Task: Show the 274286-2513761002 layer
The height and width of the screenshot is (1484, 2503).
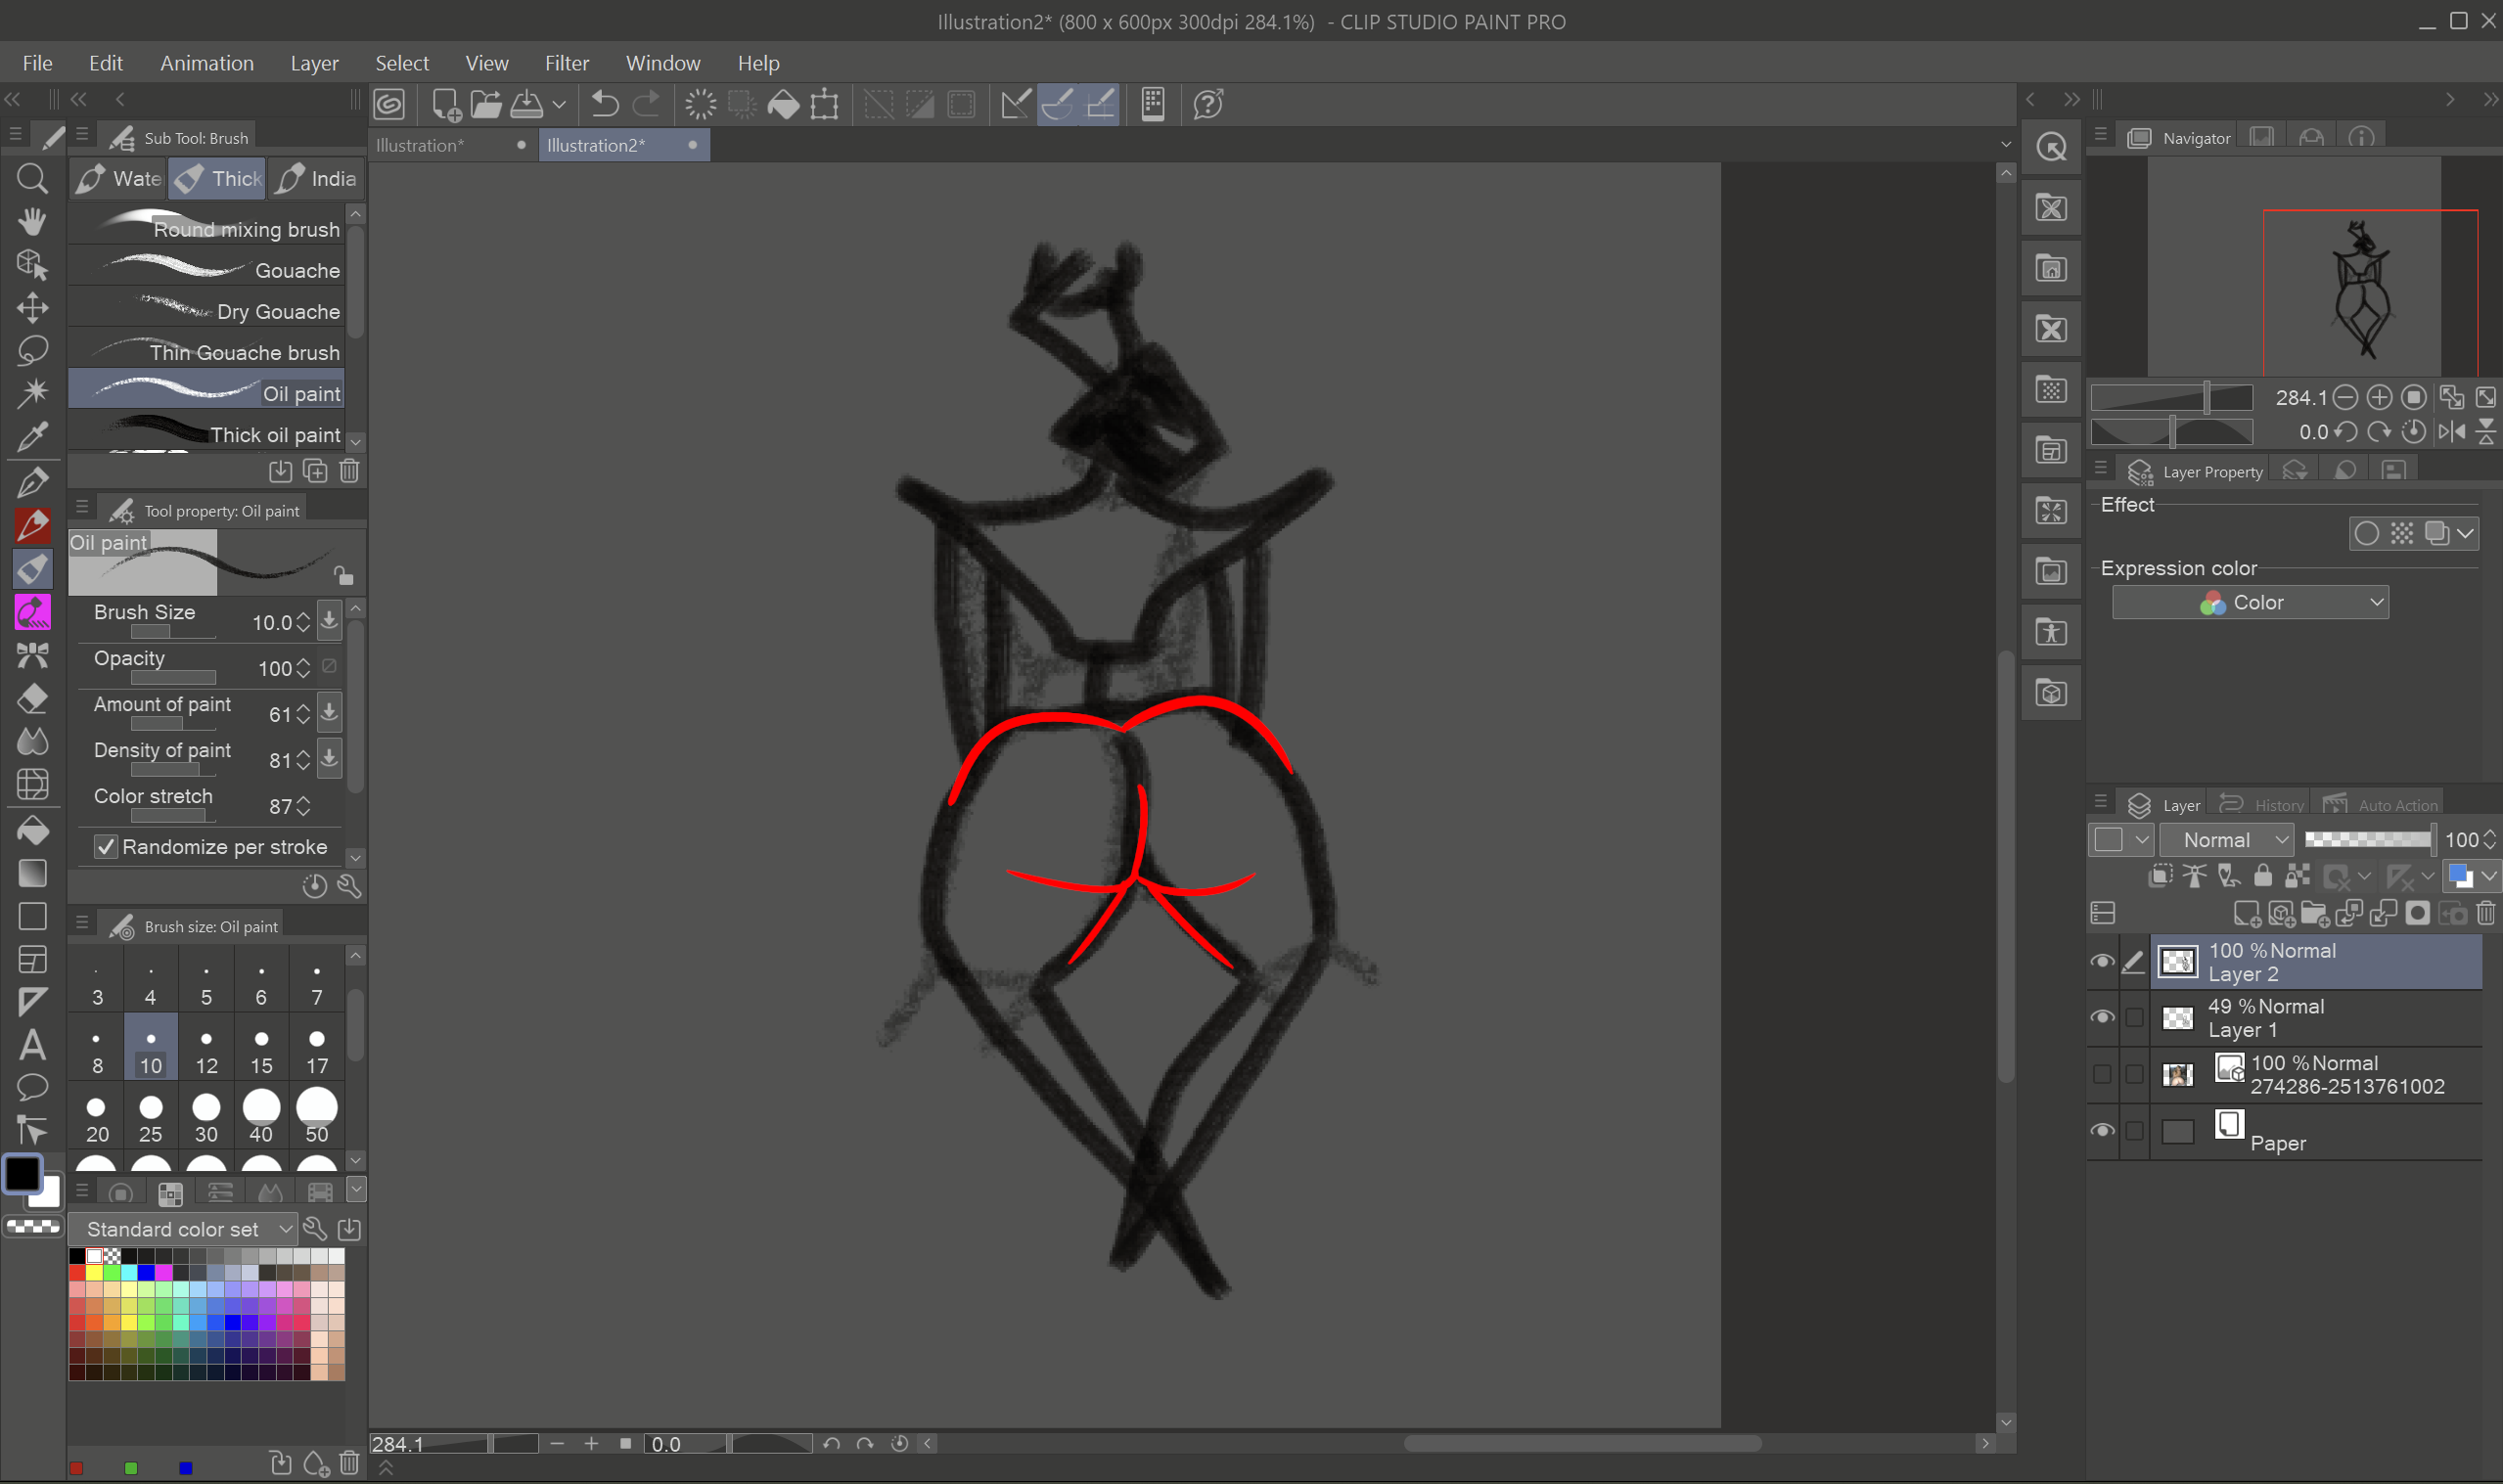Action: tap(2101, 1074)
